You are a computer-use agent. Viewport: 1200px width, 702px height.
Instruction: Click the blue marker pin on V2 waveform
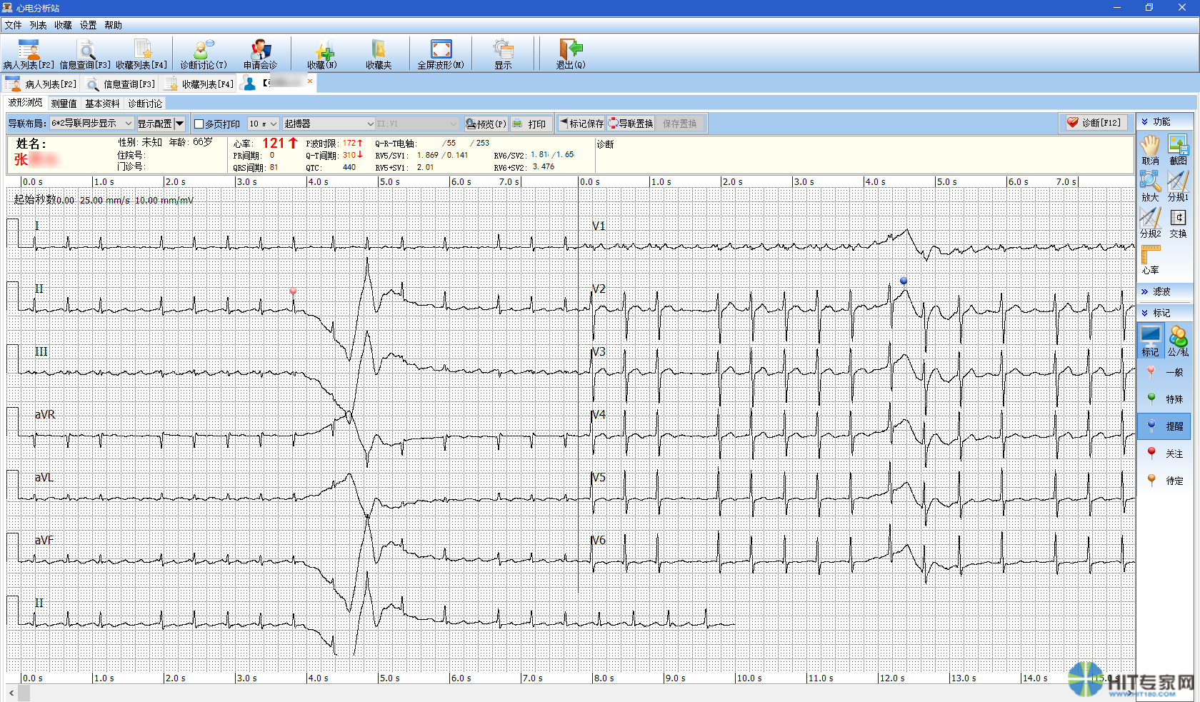pos(904,281)
